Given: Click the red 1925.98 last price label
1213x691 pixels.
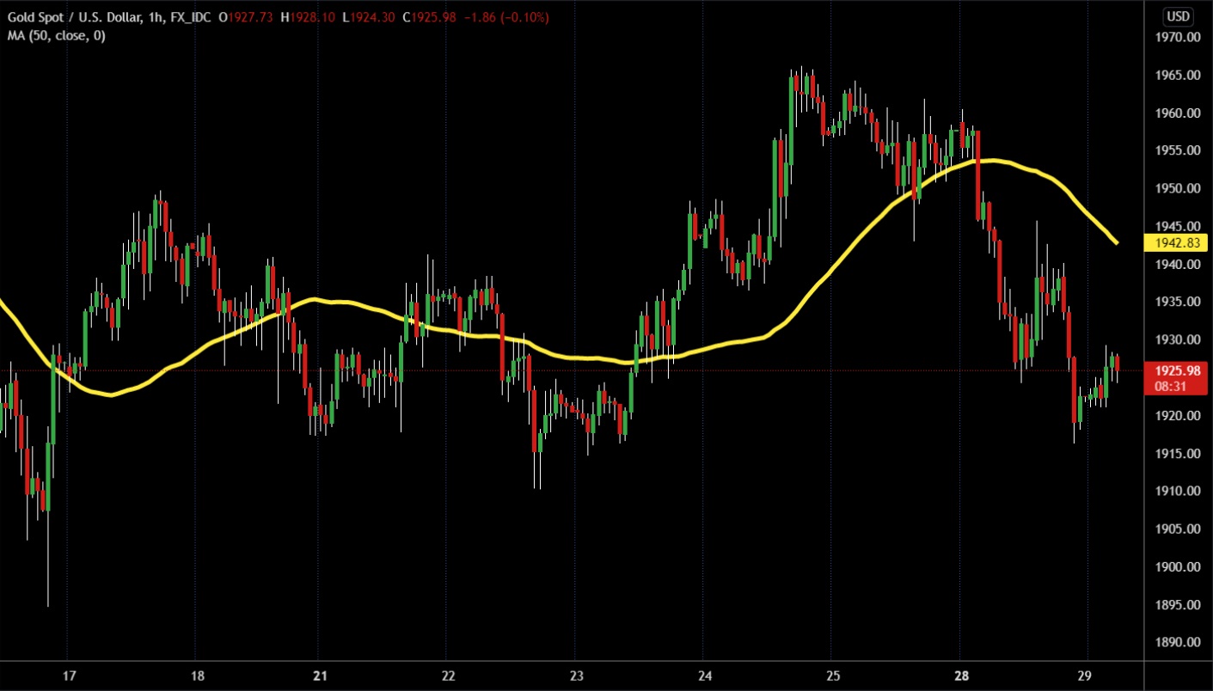Looking at the screenshot, I should (x=1177, y=370).
